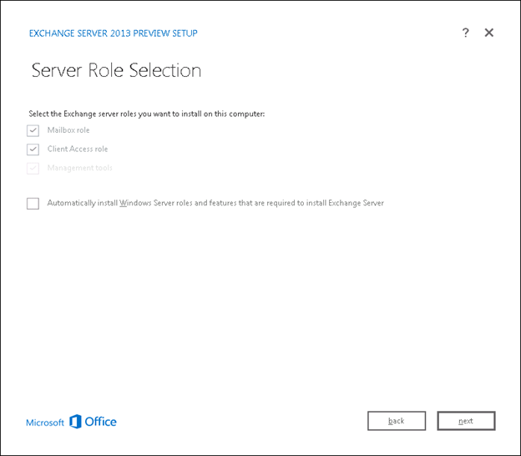The image size is (521, 456).
Task: Proceed with the next button
Action: pos(466,421)
